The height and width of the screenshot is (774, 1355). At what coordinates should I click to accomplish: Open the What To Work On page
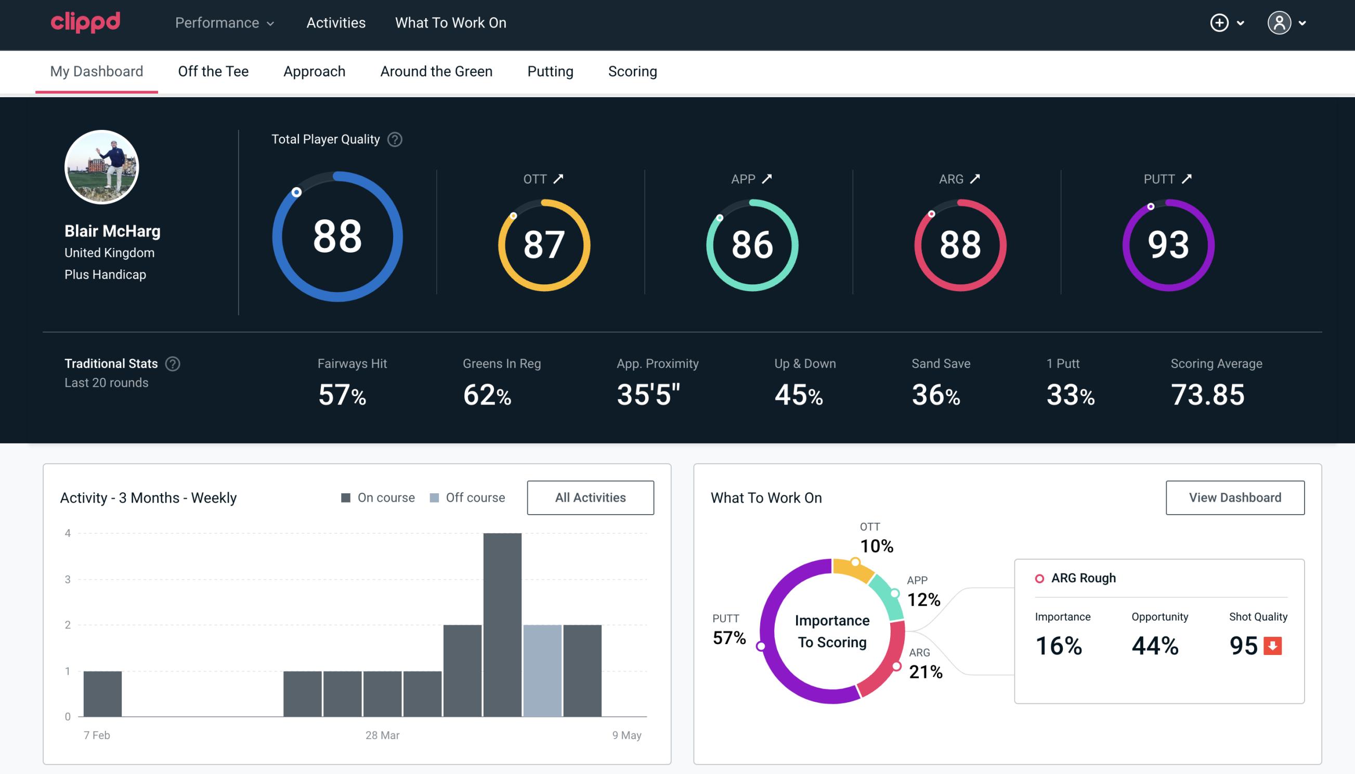tap(450, 22)
